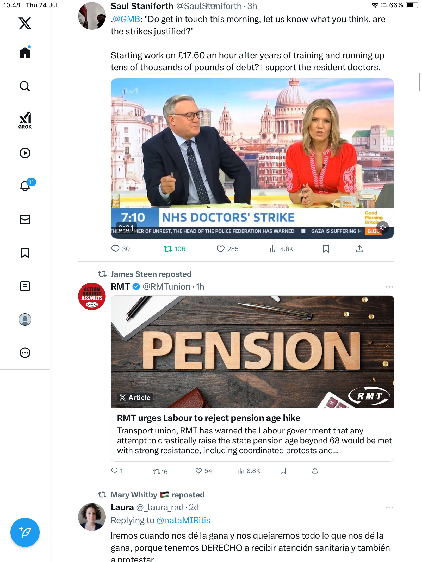
Task: Open more options on RMT post
Action: click(389, 287)
